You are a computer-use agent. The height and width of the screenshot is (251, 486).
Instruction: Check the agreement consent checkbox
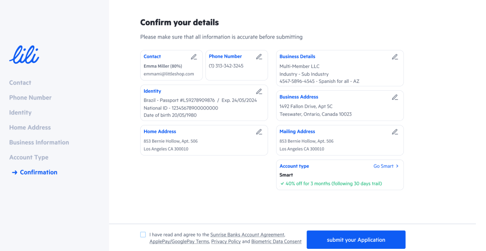tap(143, 235)
